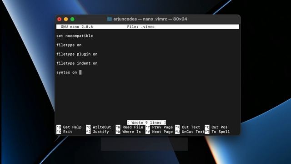This screenshot has width=291, height=164.
Task: Click the ^G Get Help shortcut
Action: click(x=69, y=127)
